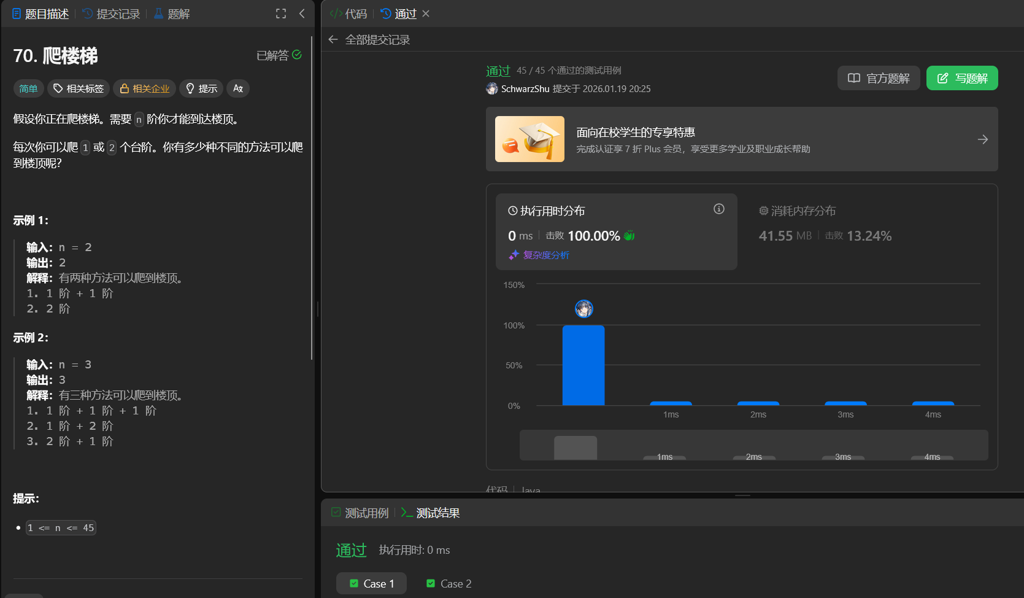Click the chart range slider handle

click(x=575, y=448)
